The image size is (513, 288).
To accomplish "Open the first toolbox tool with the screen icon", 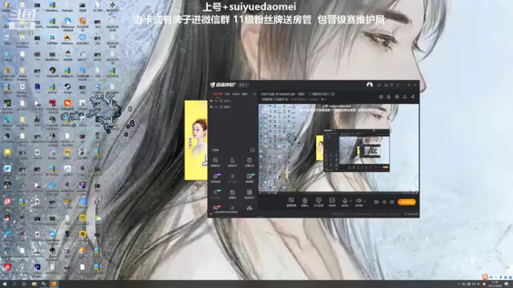I will pyautogui.click(x=215, y=162).
